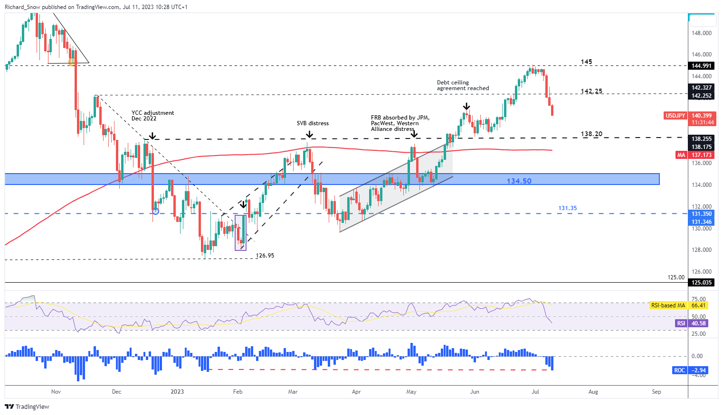Click the 146.000 price axis value
Image resolution: width=723 pixels, height=415 pixels.
(x=702, y=55)
